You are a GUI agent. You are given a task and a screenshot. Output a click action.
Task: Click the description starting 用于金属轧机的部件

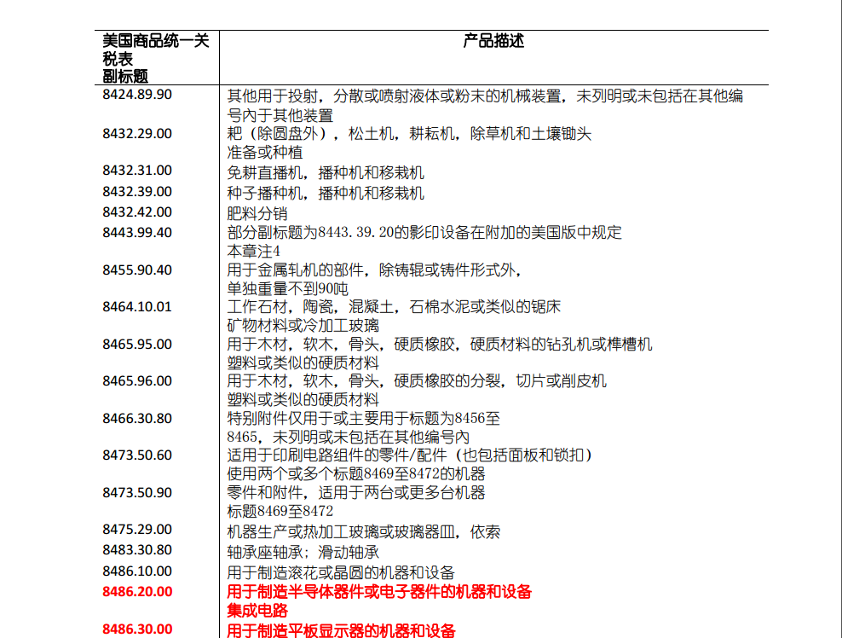pyautogui.click(x=374, y=270)
